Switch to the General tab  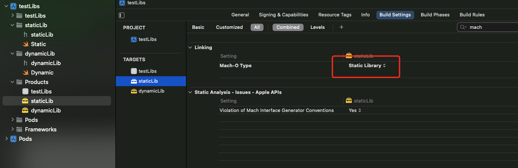pos(240,15)
